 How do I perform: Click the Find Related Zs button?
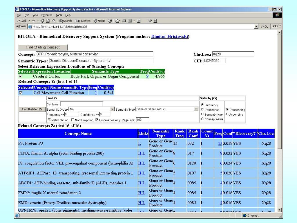(32, 109)
